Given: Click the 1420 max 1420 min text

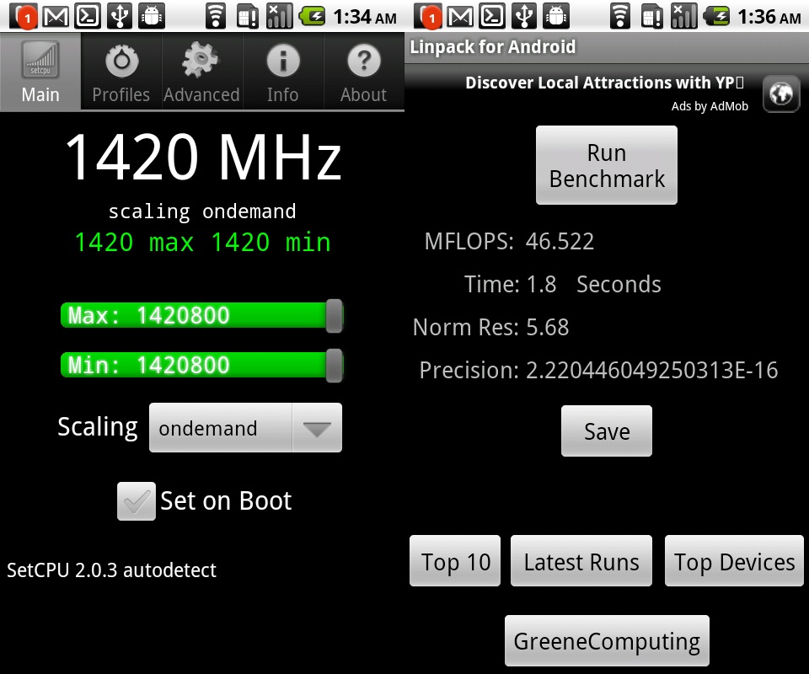Looking at the screenshot, I should point(202,243).
